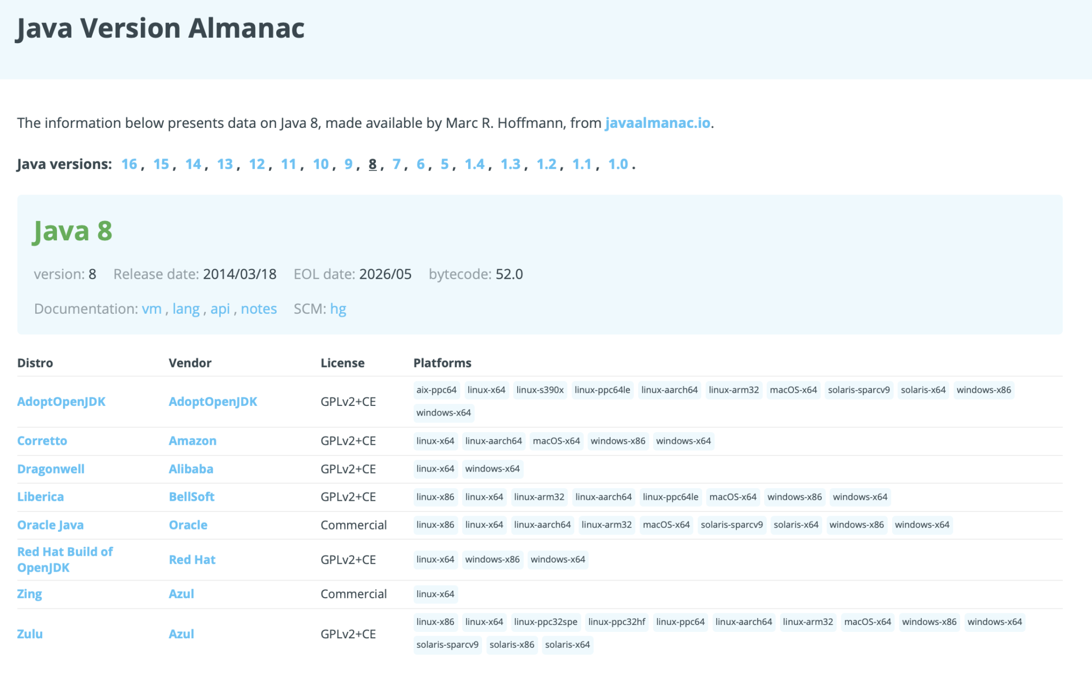View the api documentation
Screen dimensions: 1092x675
[x=220, y=308]
